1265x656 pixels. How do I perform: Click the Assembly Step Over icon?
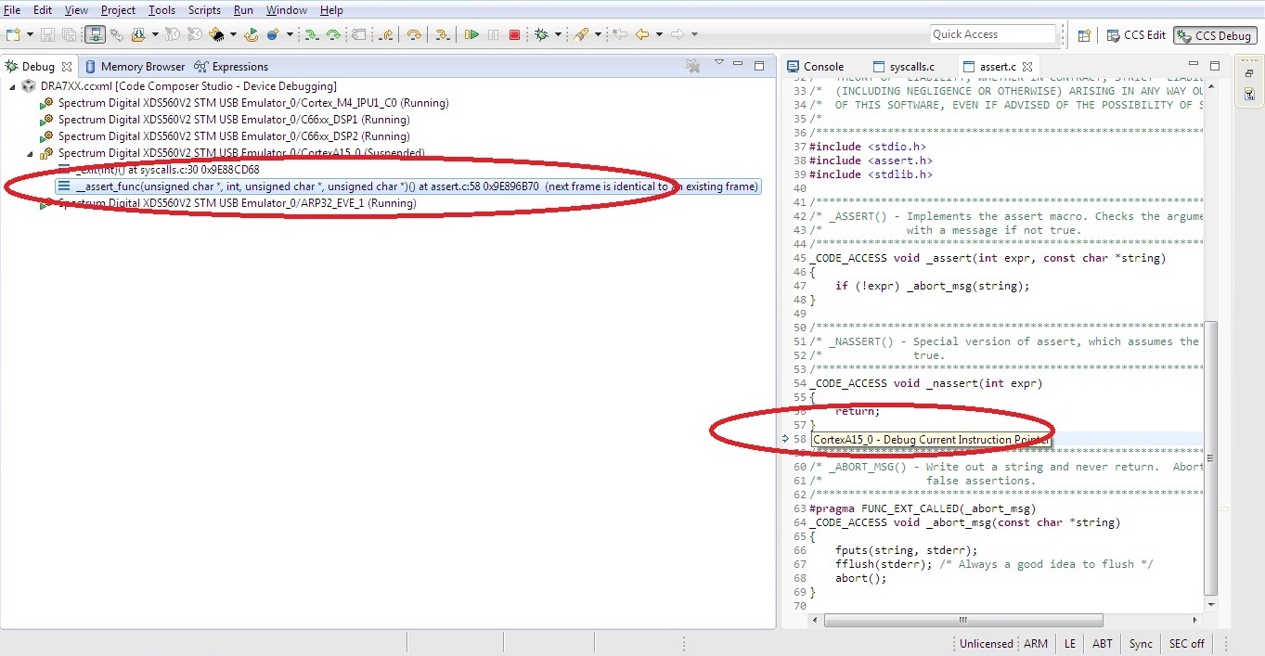click(414, 35)
